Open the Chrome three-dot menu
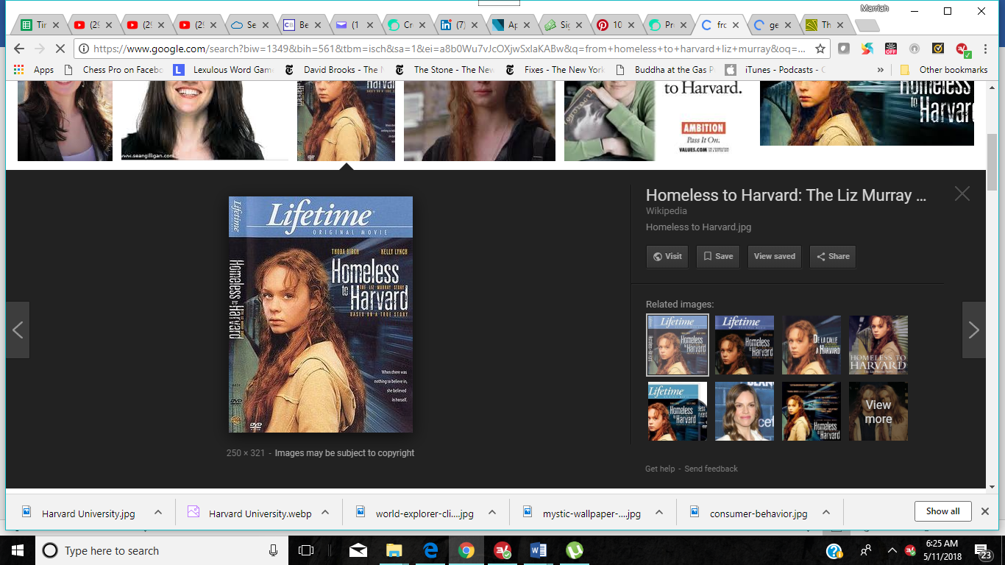The width and height of the screenshot is (1005, 565). pyautogui.click(x=985, y=49)
